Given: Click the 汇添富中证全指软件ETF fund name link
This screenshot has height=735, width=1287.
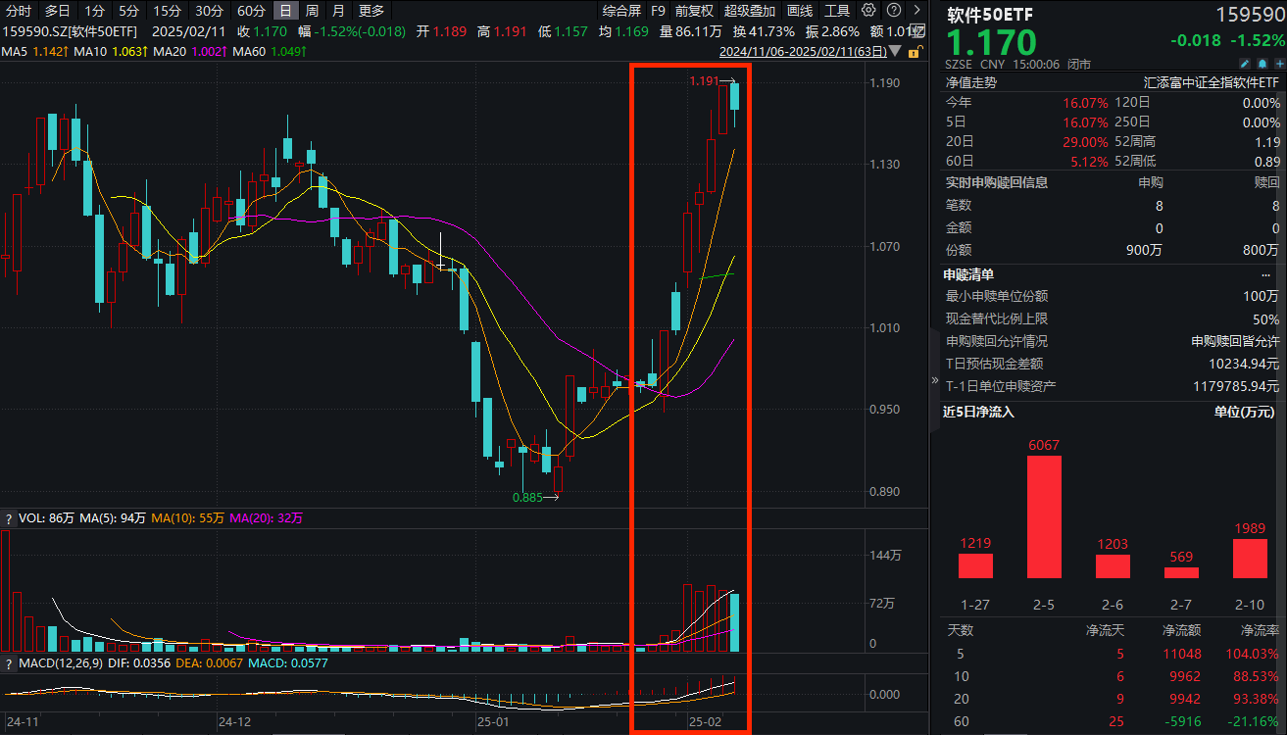Looking at the screenshot, I should 1212,83.
